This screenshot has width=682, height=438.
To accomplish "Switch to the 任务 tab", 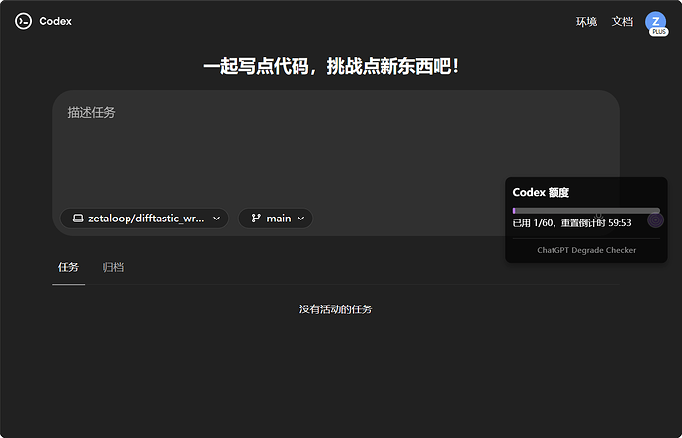I will [69, 267].
